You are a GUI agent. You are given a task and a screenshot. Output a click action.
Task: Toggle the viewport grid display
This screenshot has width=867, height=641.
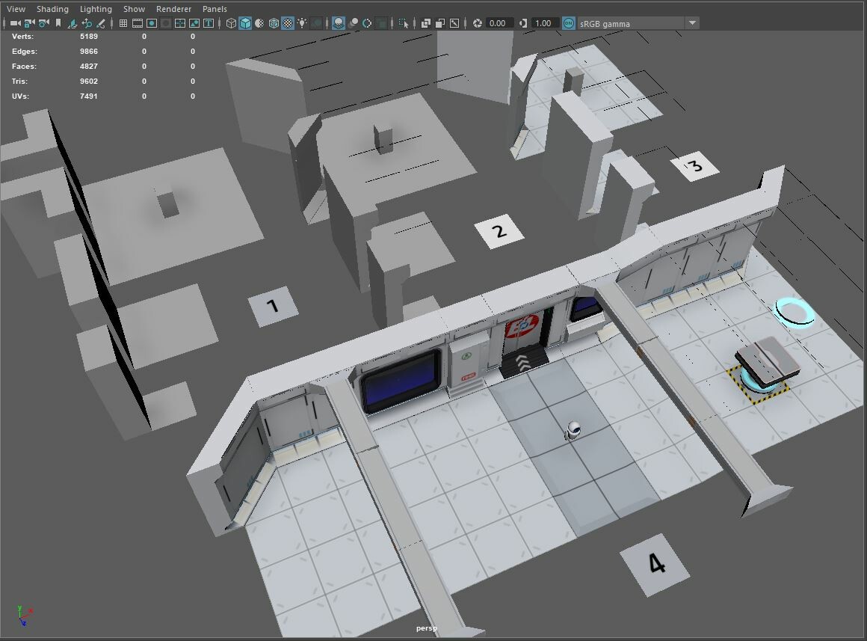click(x=124, y=22)
